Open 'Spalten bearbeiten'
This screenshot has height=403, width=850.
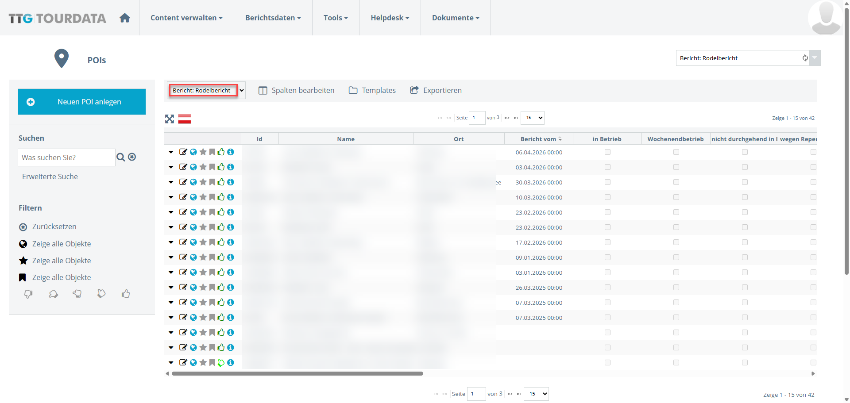(x=297, y=90)
